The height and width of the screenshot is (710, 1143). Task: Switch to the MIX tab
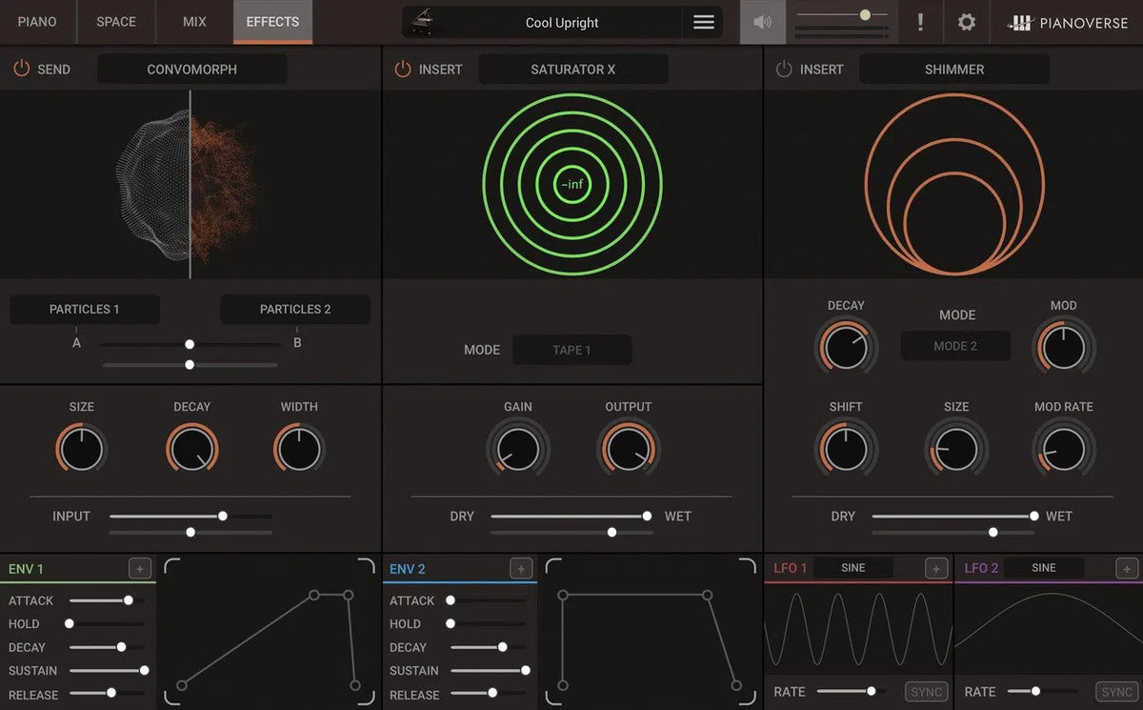click(x=194, y=22)
